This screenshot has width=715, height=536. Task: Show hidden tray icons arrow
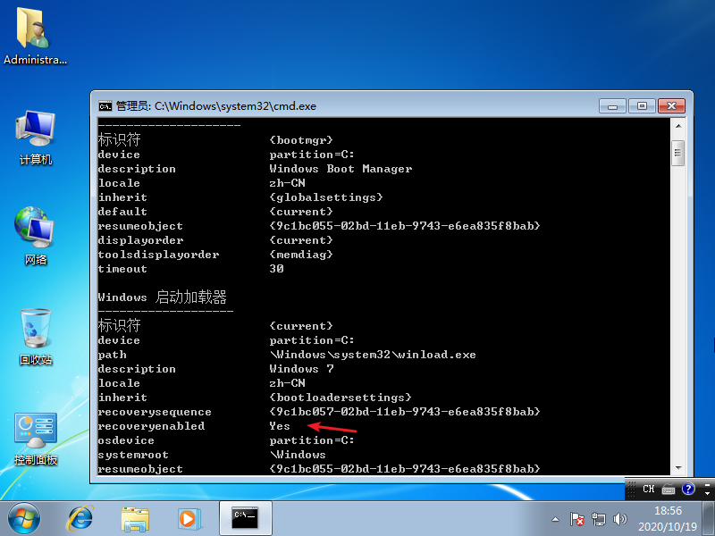pyautogui.click(x=558, y=519)
